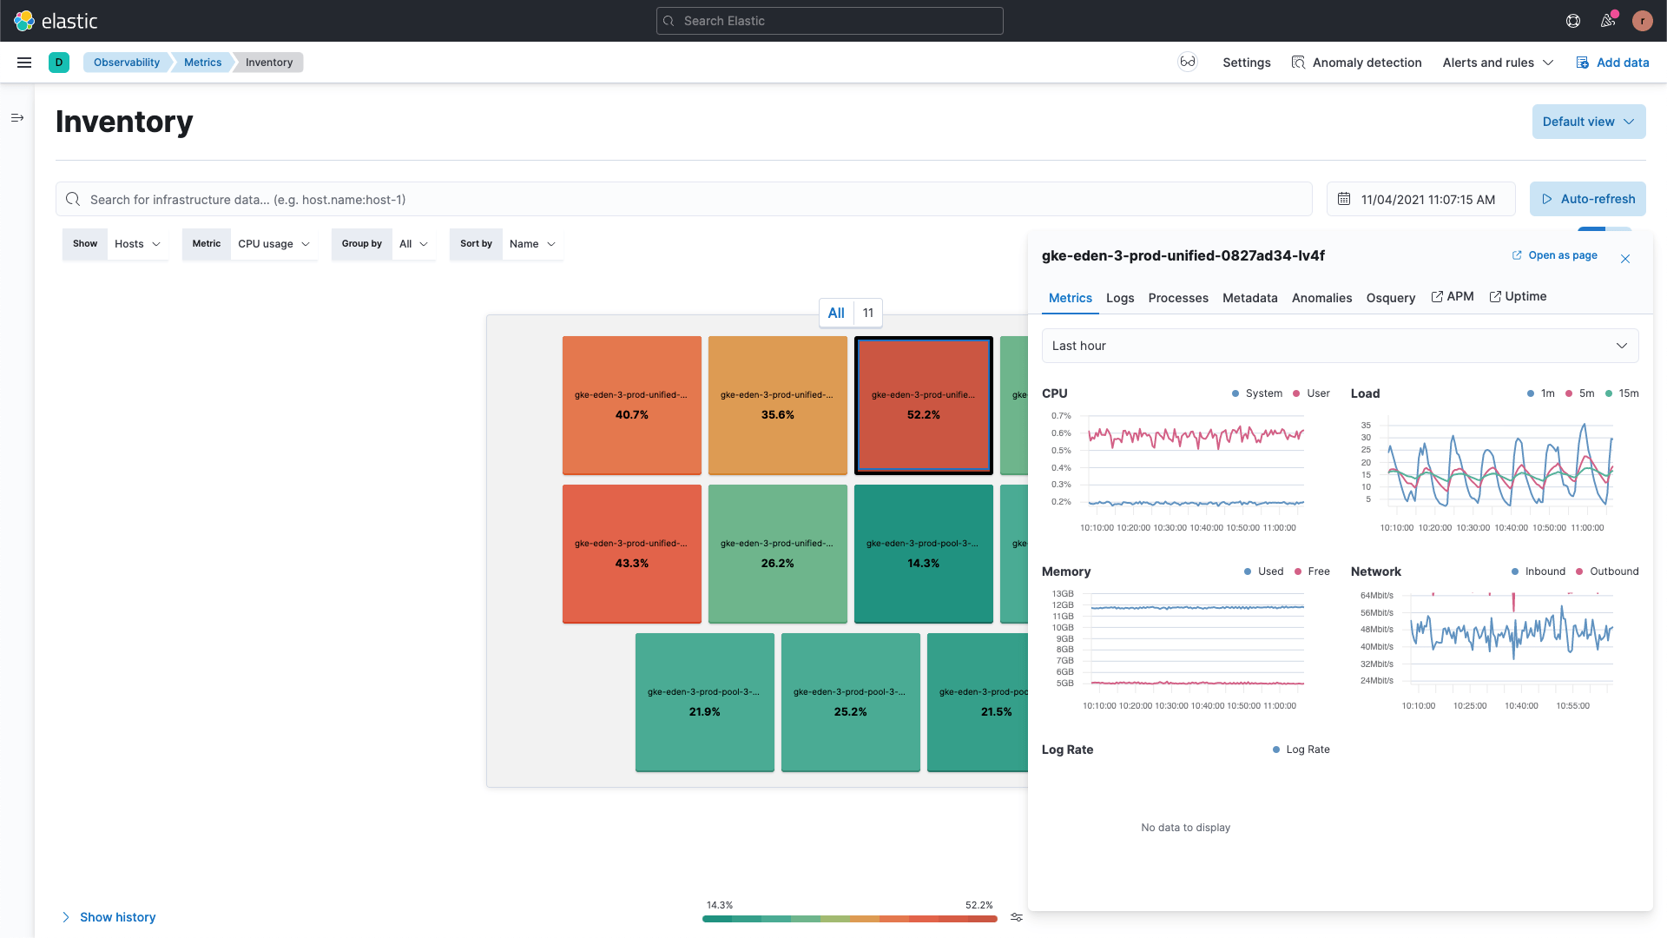Click Show history expander

click(x=108, y=916)
